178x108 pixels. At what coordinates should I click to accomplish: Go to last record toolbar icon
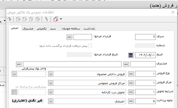click(38, 19)
